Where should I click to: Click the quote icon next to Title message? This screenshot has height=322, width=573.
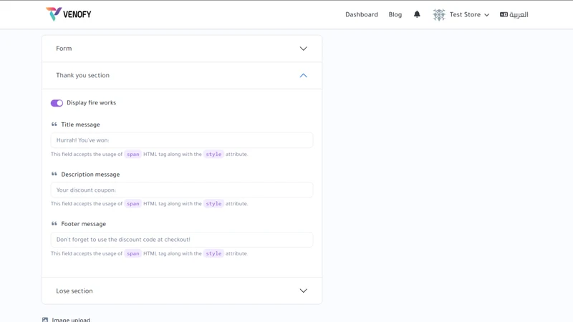pos(54,125)
